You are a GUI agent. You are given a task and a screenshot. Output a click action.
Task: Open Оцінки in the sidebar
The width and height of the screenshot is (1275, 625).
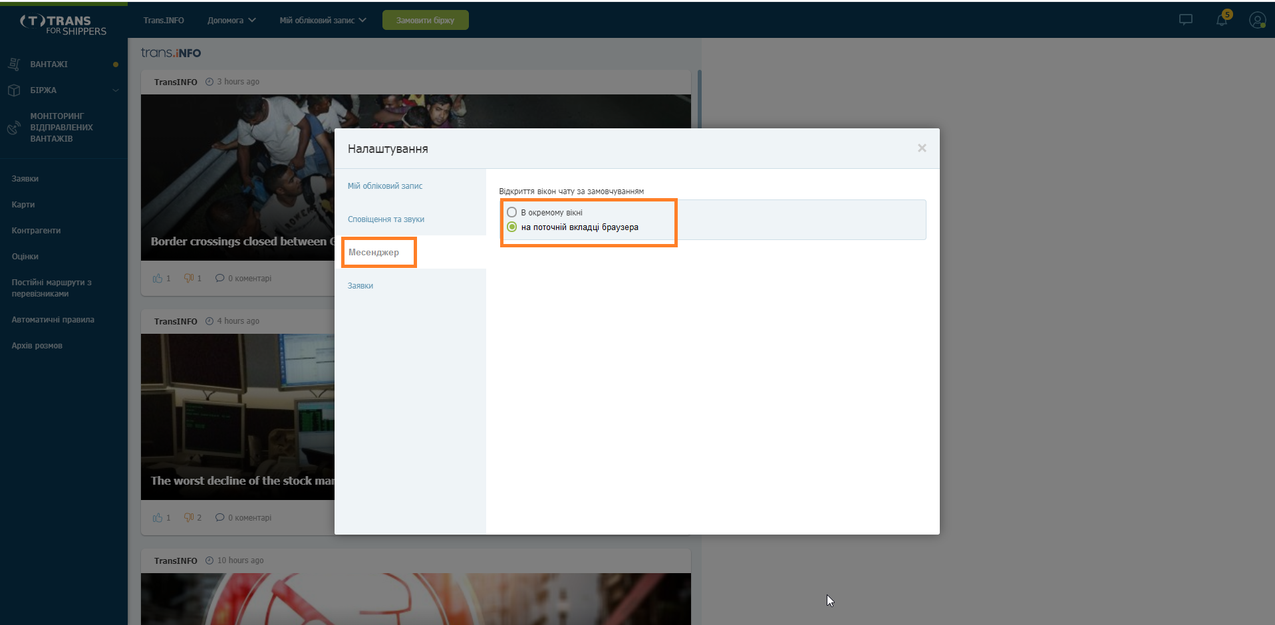[25, 257]
